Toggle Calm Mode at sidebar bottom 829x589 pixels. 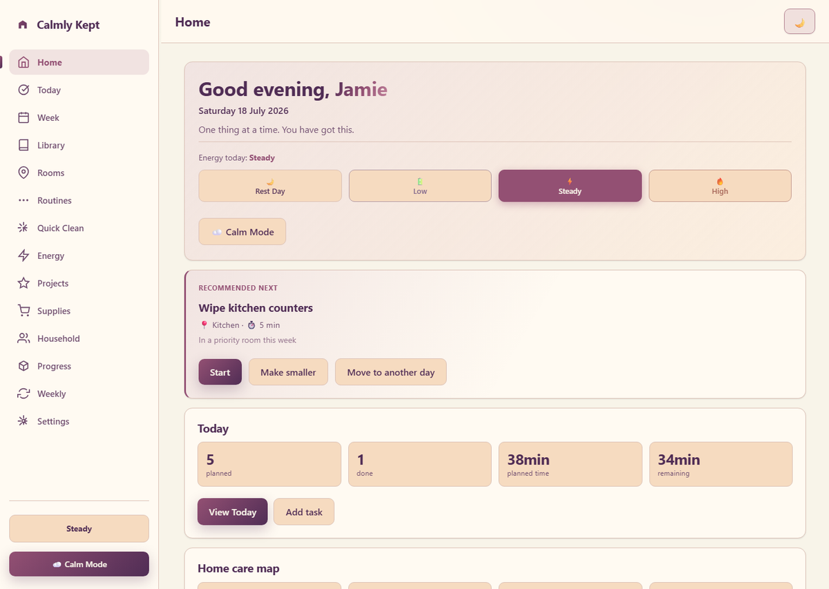(x=79, y=564)
